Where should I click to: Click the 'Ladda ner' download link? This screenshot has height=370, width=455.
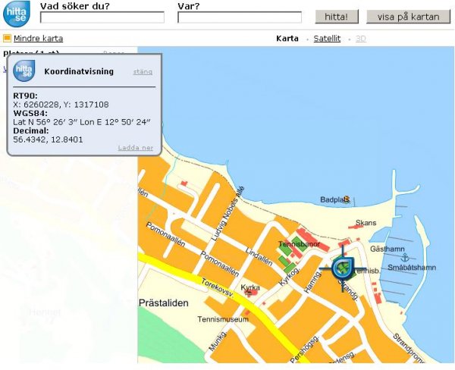[x=136, y=148]
